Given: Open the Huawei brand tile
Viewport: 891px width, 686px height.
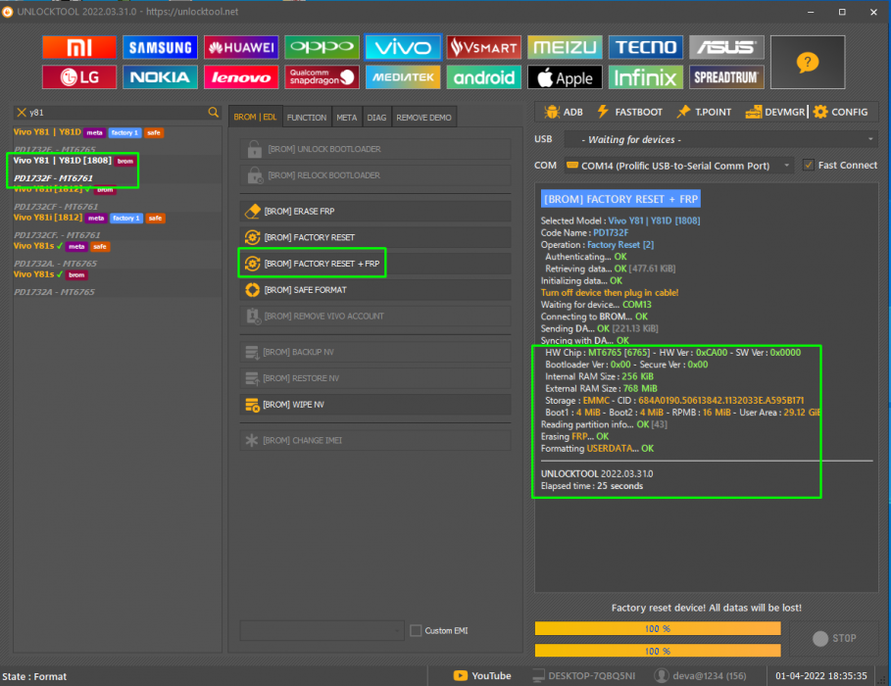Looking at the screenshot, I should pos(241,47).
